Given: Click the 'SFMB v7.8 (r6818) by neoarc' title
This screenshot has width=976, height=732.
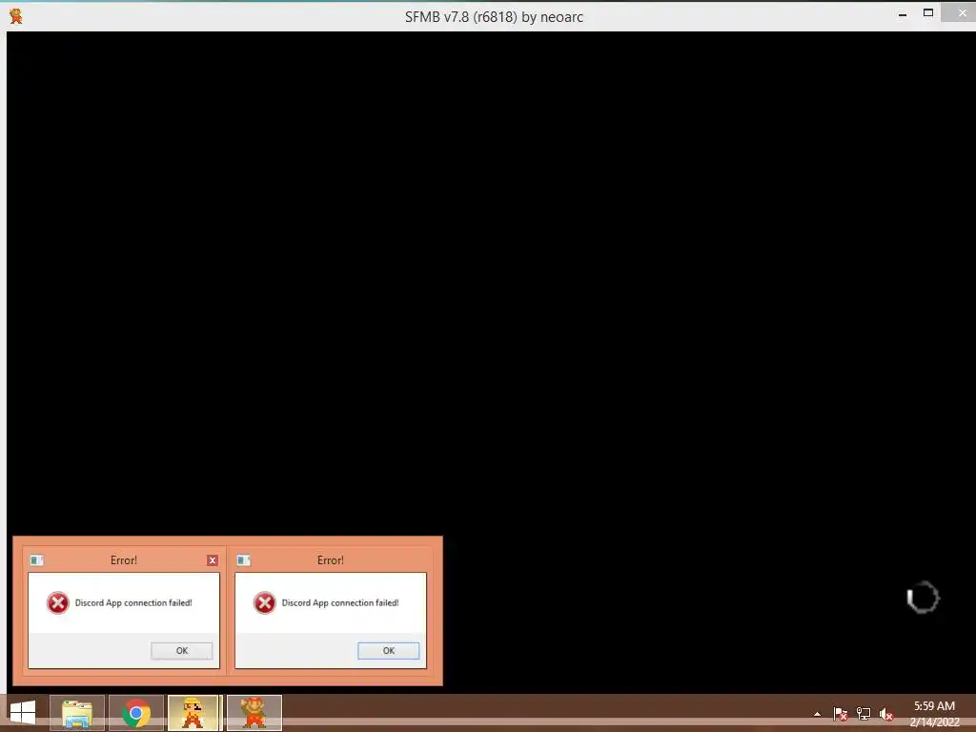Looking at the screenshot, I should 495,17.
